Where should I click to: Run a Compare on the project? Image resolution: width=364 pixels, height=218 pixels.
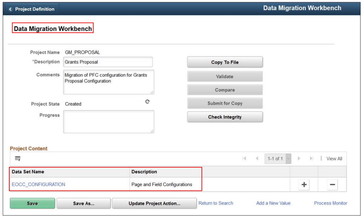pyautogui.click(x=225, y=89)
